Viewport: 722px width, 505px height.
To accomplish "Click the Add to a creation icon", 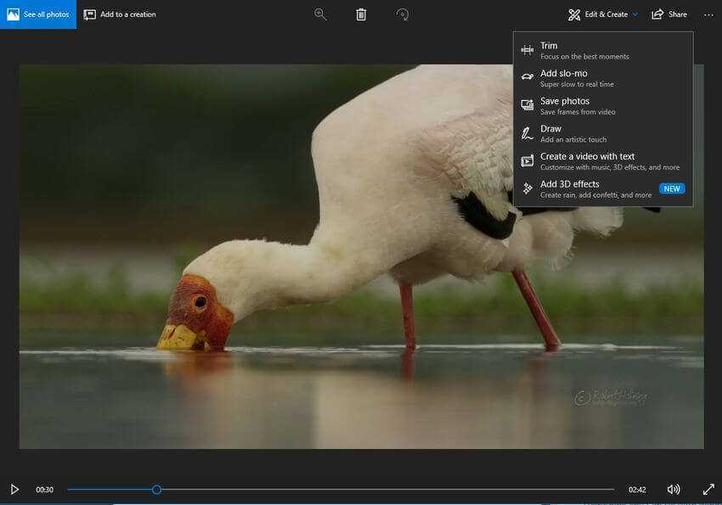I will [90, 14].
